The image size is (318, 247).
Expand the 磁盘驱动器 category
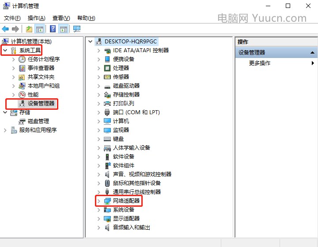pos(99,86)
